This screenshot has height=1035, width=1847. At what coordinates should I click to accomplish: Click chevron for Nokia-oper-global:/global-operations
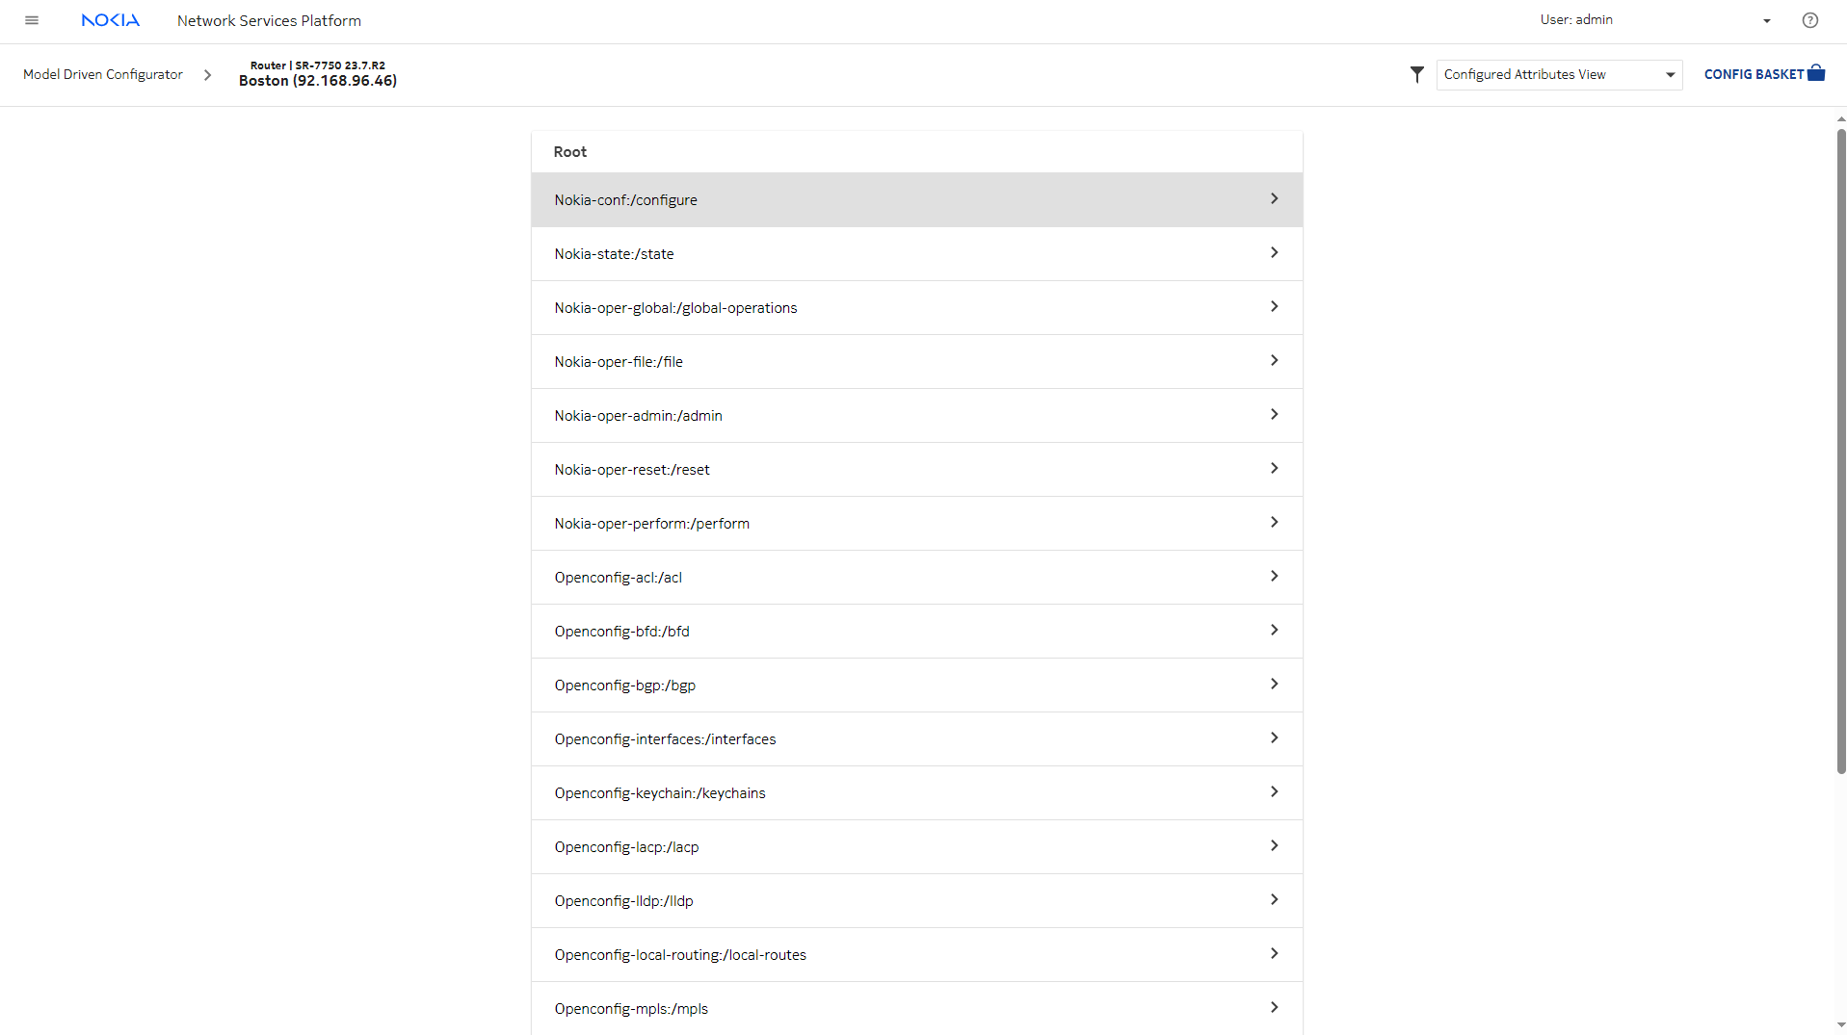click(x=1274, y=307)
